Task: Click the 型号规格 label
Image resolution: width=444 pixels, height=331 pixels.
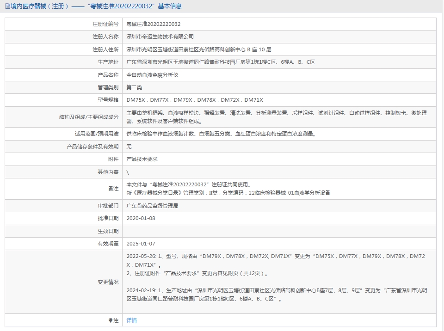Action: tap(108, 100)
